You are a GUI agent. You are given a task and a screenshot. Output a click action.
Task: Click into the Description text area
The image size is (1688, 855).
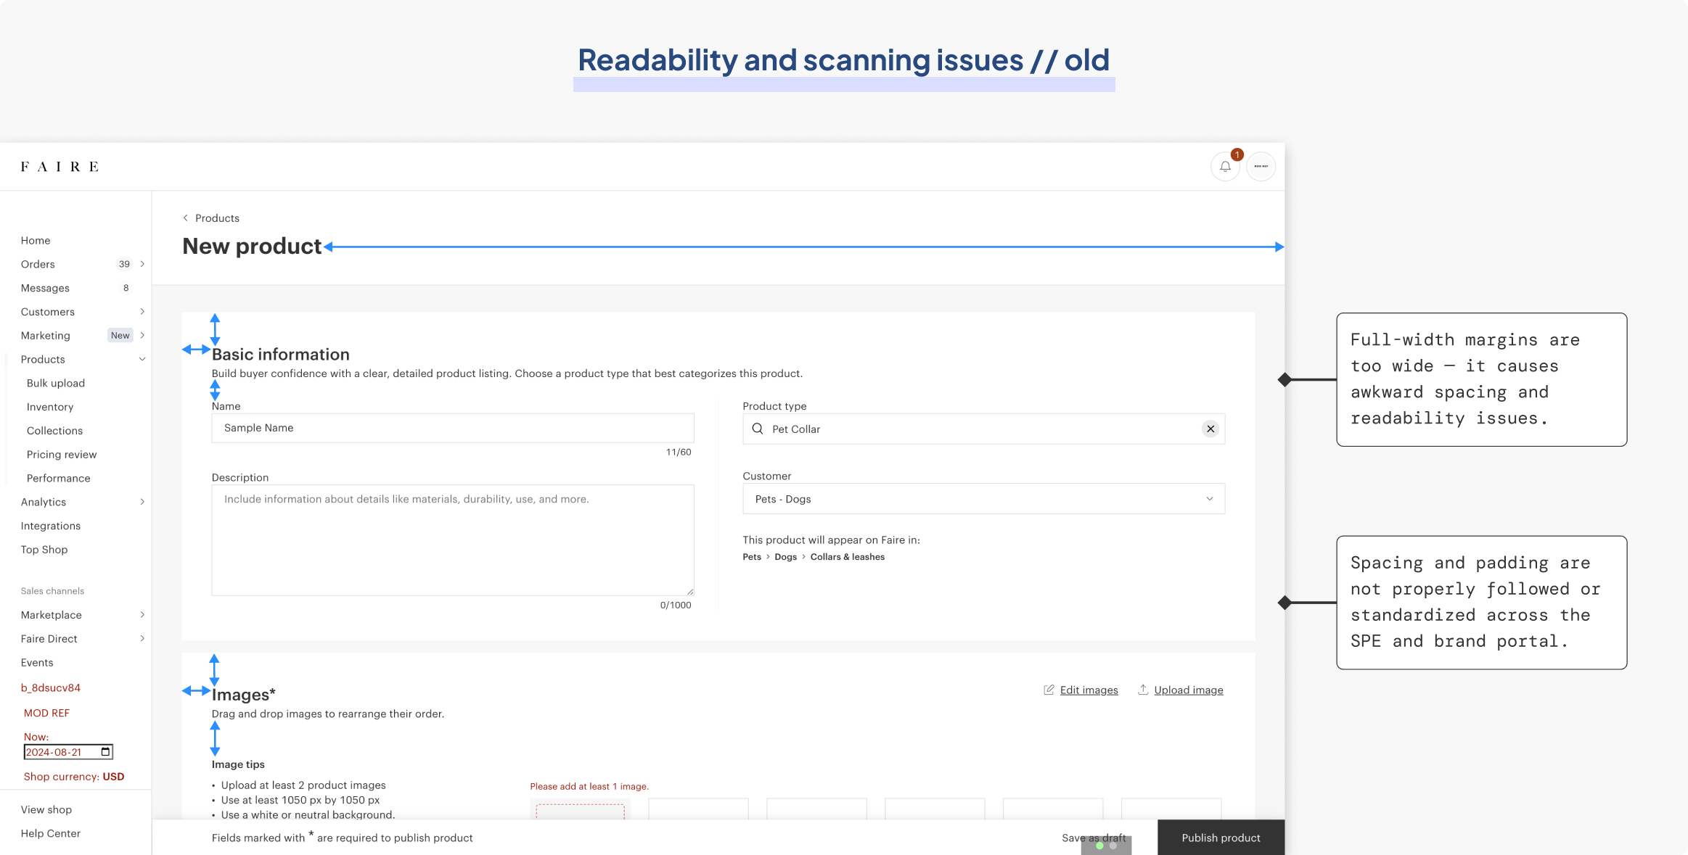(452, 540)
